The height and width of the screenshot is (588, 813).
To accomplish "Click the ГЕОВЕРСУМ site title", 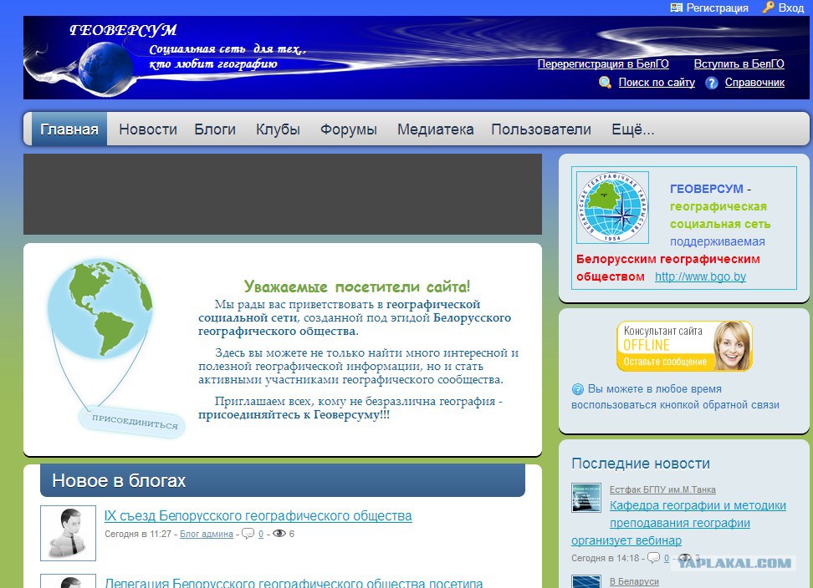I will pos(123,30).
